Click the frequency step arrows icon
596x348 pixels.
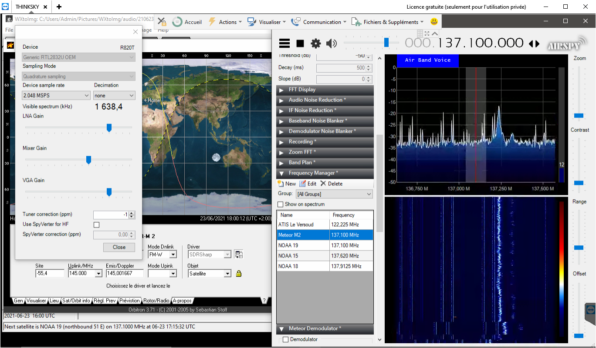tap(534, 43)
